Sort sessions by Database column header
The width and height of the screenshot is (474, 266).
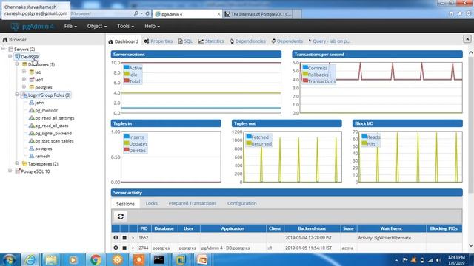164,228
